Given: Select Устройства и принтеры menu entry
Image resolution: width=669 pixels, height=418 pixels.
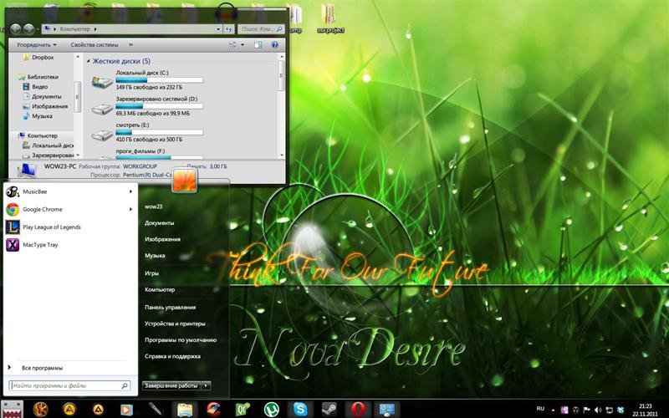Looking at the screenshot, I should tap(175, 324).
